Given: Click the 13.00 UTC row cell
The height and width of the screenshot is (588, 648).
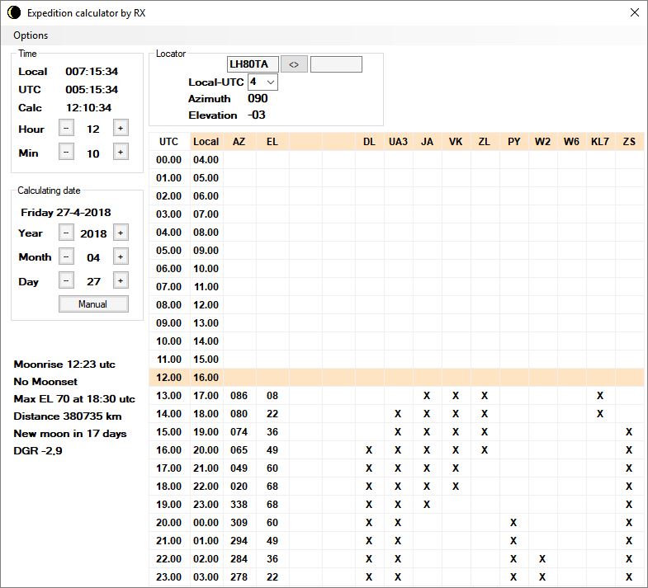Looking at the screenshot, I should (169, 396).
